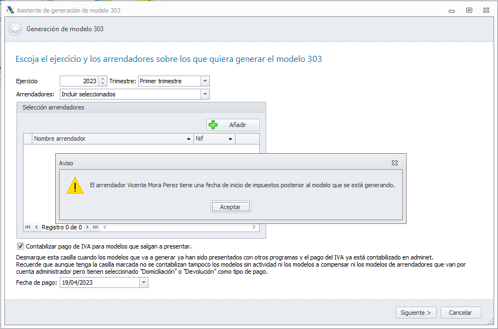Click the green plus Añadir button
Image resolution: width=498 pixels, height=329 pixels.
[233, 125]
